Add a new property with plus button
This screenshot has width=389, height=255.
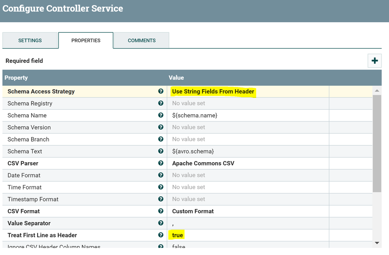375,61
